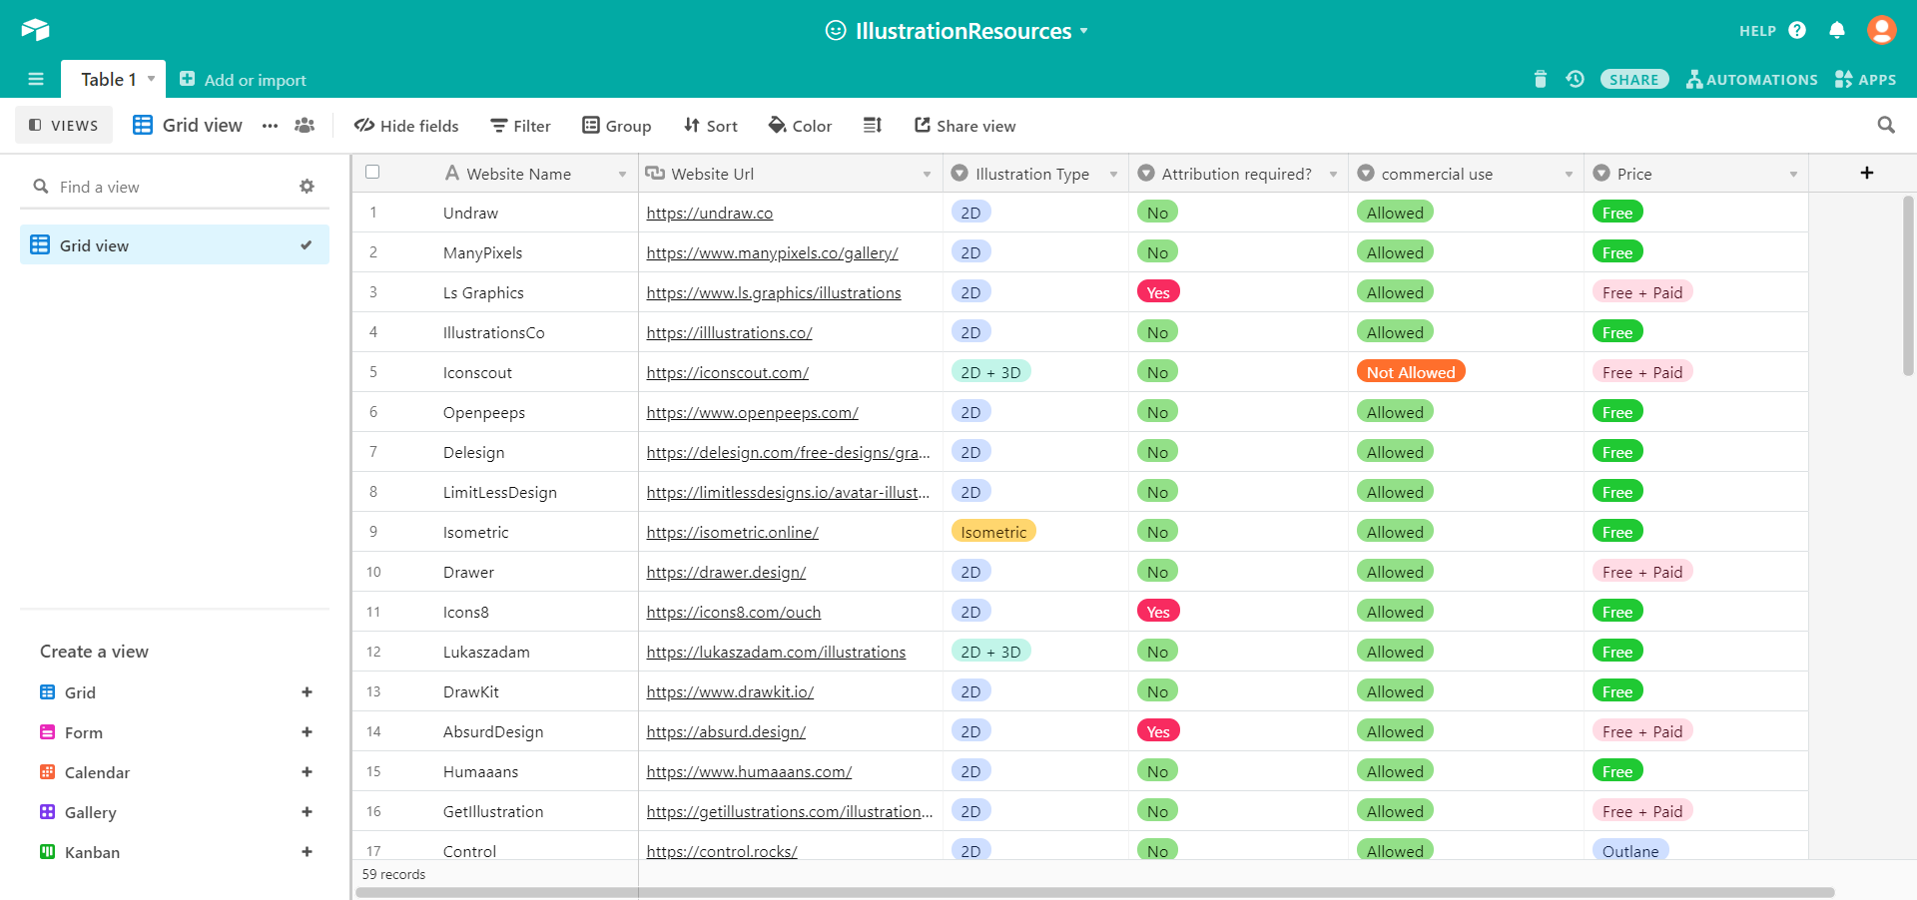Add a new field with plus icon
1917x900 pixels.
click(x=1867, y=173)
